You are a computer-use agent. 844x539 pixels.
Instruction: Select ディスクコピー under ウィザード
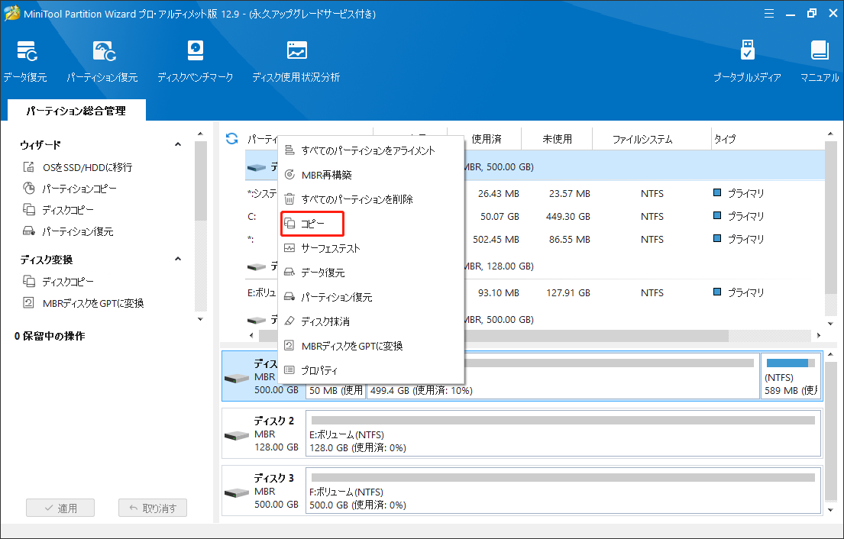(58, 210)
